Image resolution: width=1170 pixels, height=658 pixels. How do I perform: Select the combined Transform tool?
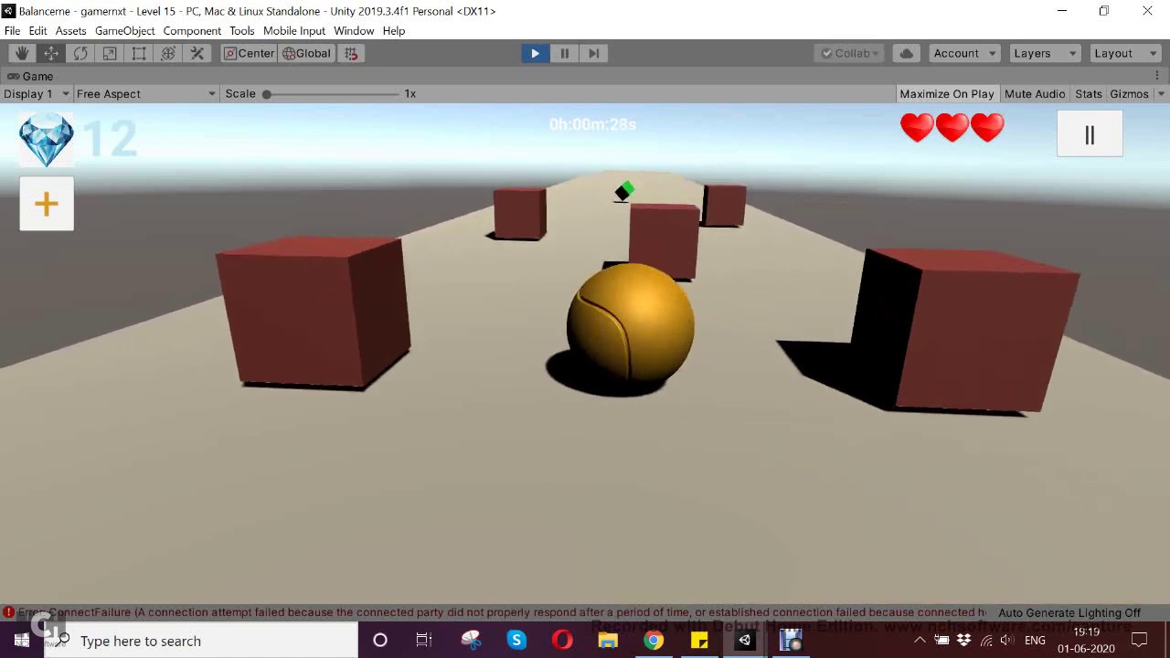[168, 53]
